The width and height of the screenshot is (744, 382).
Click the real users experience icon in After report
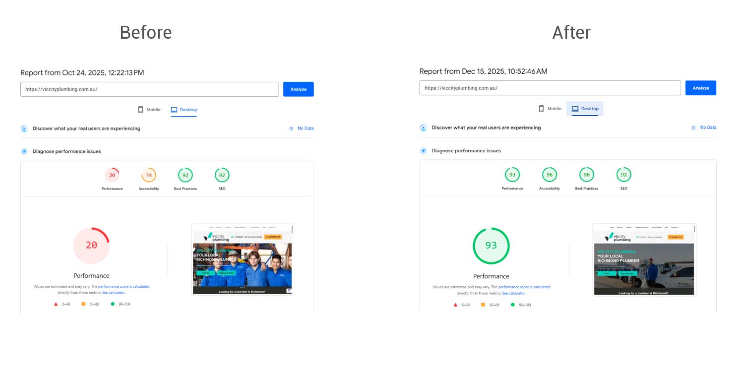(x=423, y=127)
